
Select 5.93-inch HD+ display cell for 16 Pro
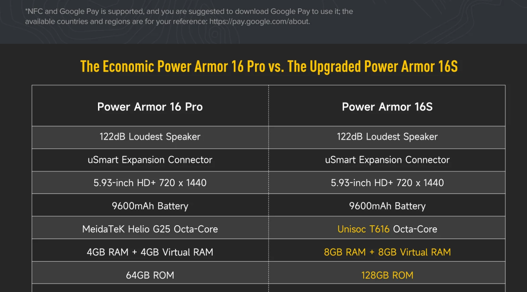coord(150,183)
